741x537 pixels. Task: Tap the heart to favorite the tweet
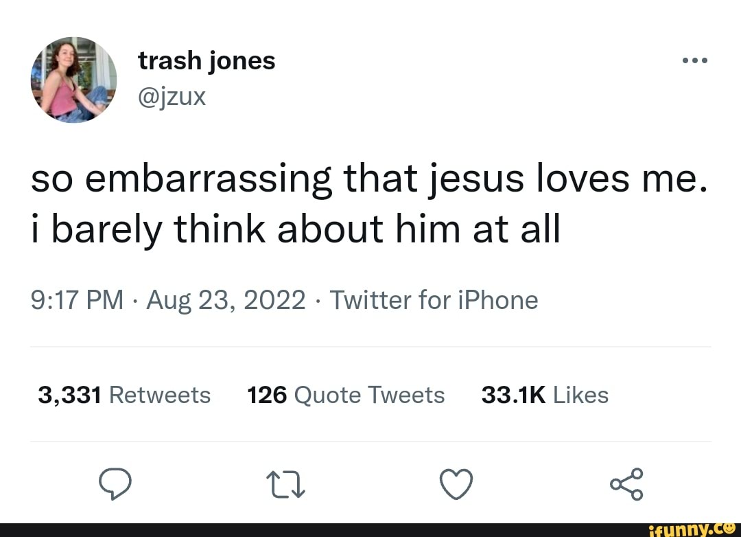pos(456,483)
